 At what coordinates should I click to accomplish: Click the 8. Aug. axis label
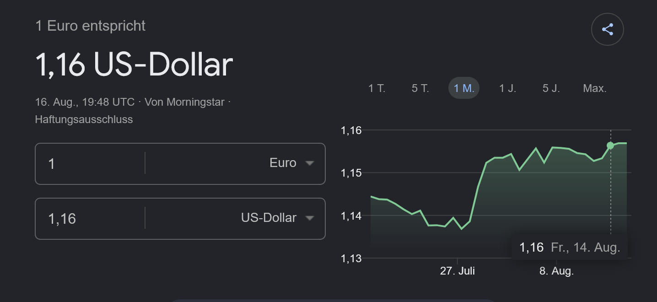coord(556,271)
